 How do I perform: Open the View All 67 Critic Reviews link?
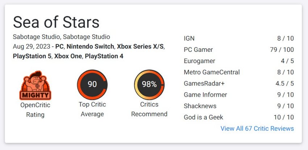click(257, 128)
